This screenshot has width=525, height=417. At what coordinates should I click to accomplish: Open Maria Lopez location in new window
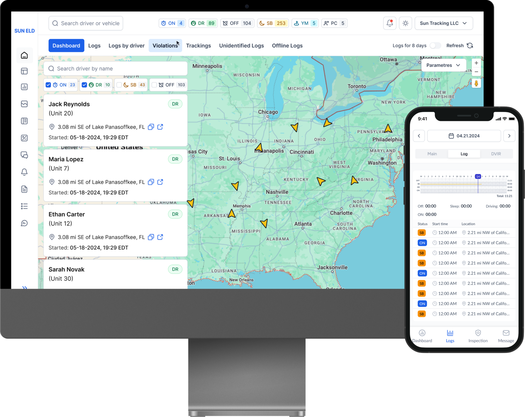click(160, 182)
